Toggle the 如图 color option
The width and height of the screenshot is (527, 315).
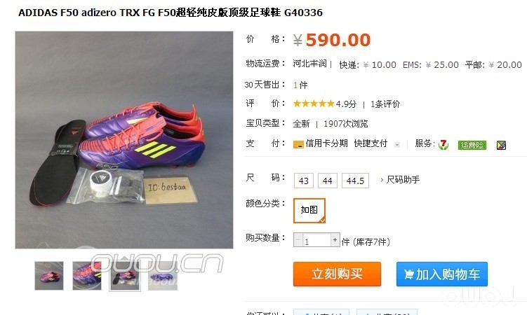point(309,210)
